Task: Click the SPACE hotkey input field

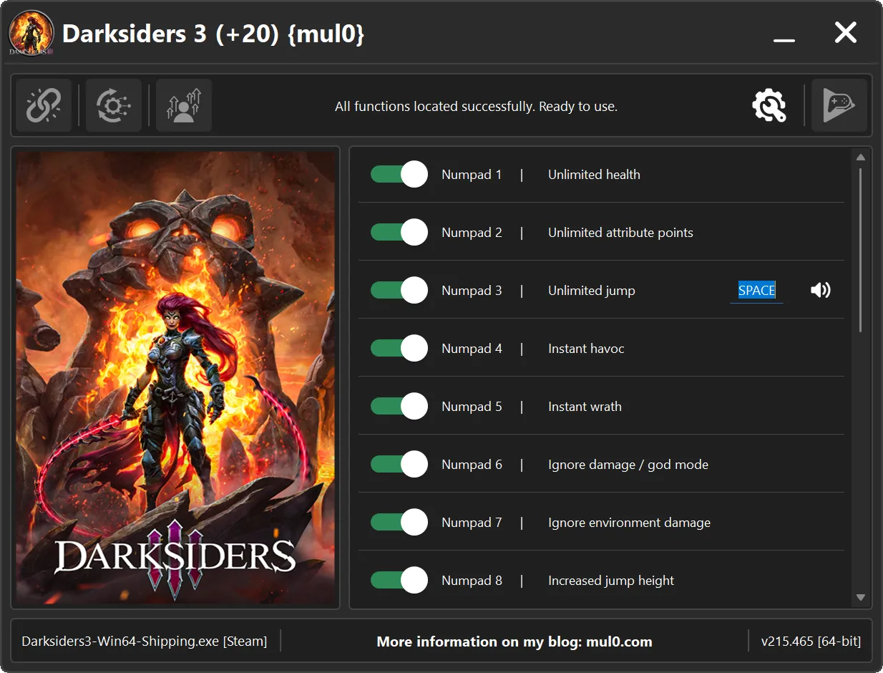Action: (756, 291)
